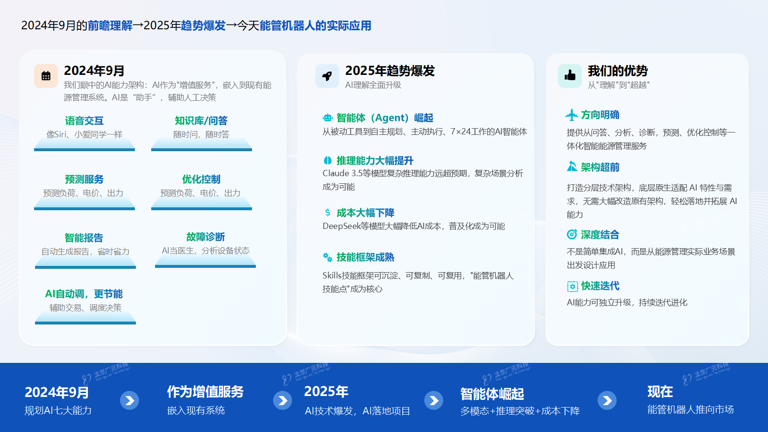
Task: Click the airplane icon next to 方向明确
Action: 571,115
